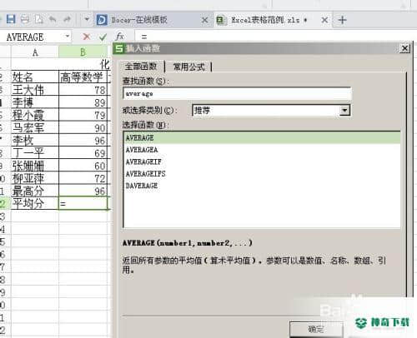The image size is (417, 338).
Task: Click the Redo arrow icon
Action: coord(67,19)
